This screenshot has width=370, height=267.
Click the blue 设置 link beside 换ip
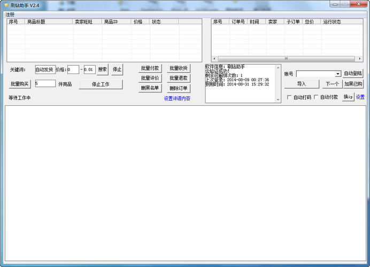coord(360,97)
